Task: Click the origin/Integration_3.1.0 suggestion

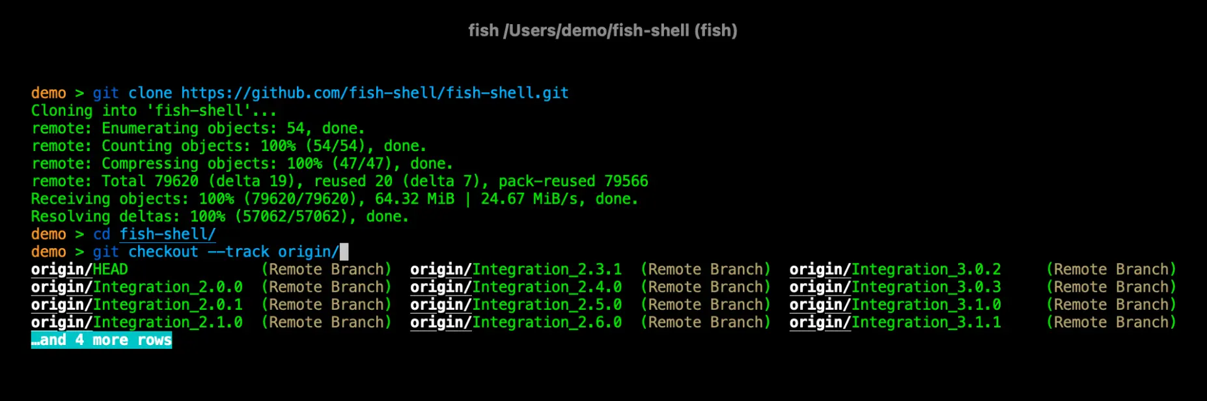Action: [895, 305]
